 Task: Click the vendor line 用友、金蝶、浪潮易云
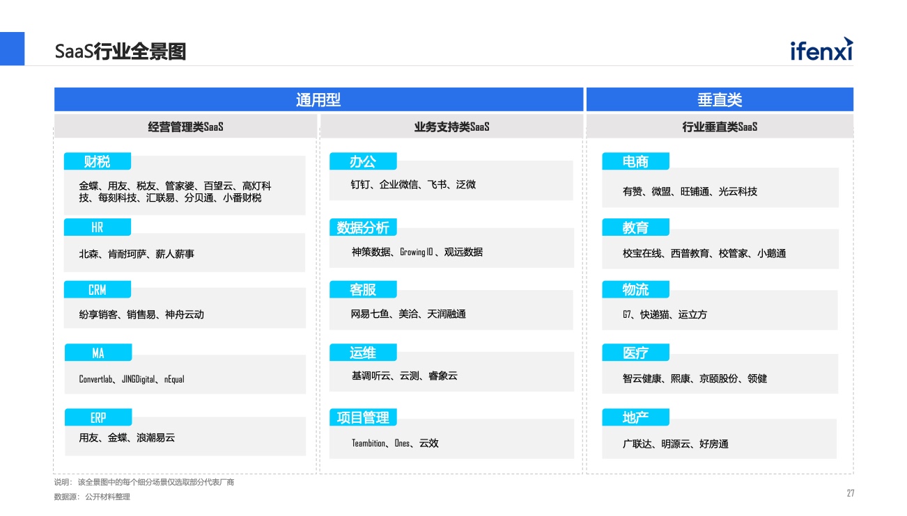[127, 437]
